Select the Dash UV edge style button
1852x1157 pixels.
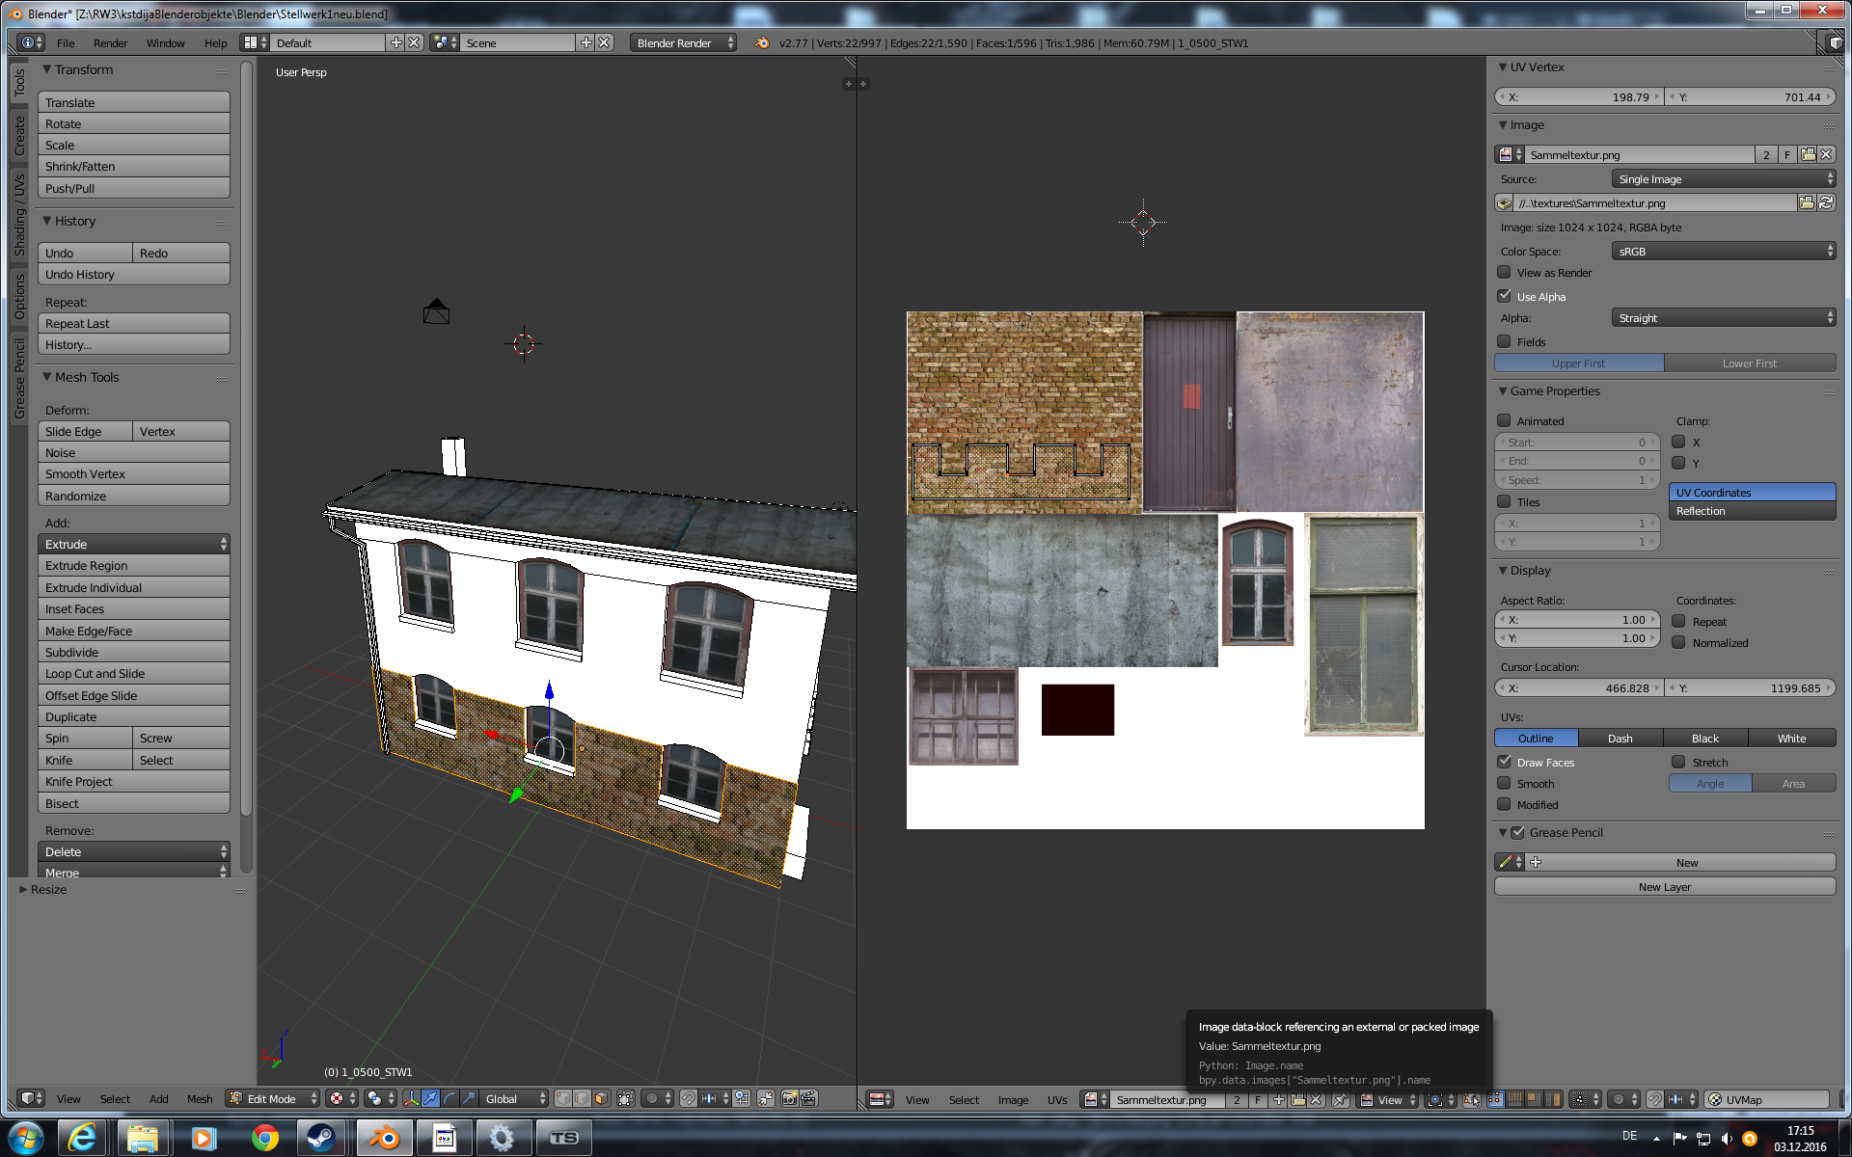[1620, 738]
